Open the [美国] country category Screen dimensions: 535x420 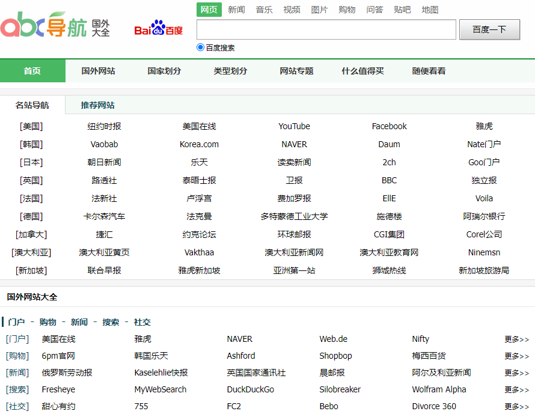pyautogui.click(x=31, y=126)
